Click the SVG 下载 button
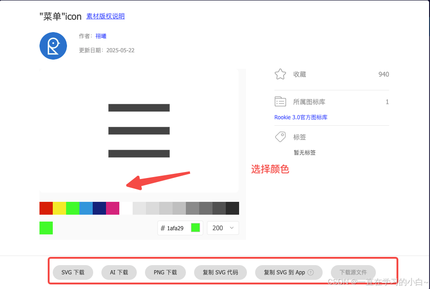Image resolution: width=430 pixels, height=289 pixels. pos(73,272)
